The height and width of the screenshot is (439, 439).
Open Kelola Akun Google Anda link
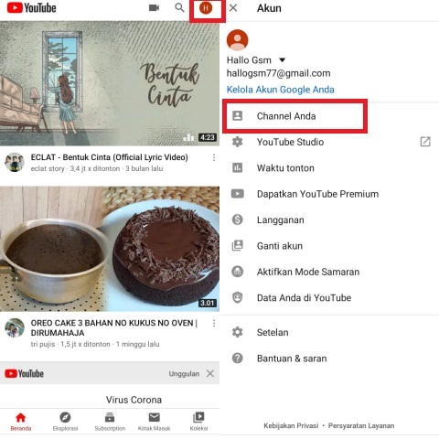281,90
